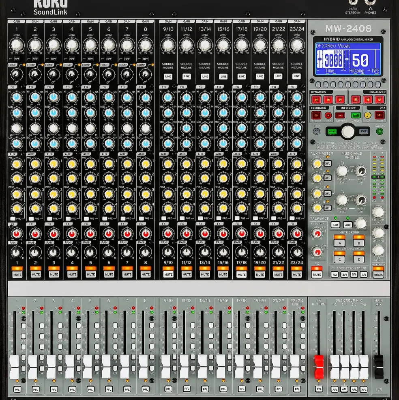The image size is (399, 400).
Task: Click the large data encoder between MENU and EXIT
Action: [348, 132]
